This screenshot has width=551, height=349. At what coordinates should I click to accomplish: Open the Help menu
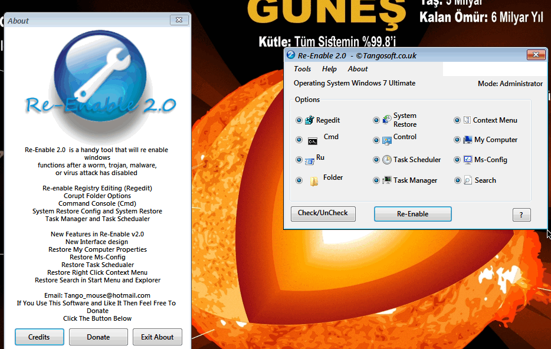tap(329, 69)
